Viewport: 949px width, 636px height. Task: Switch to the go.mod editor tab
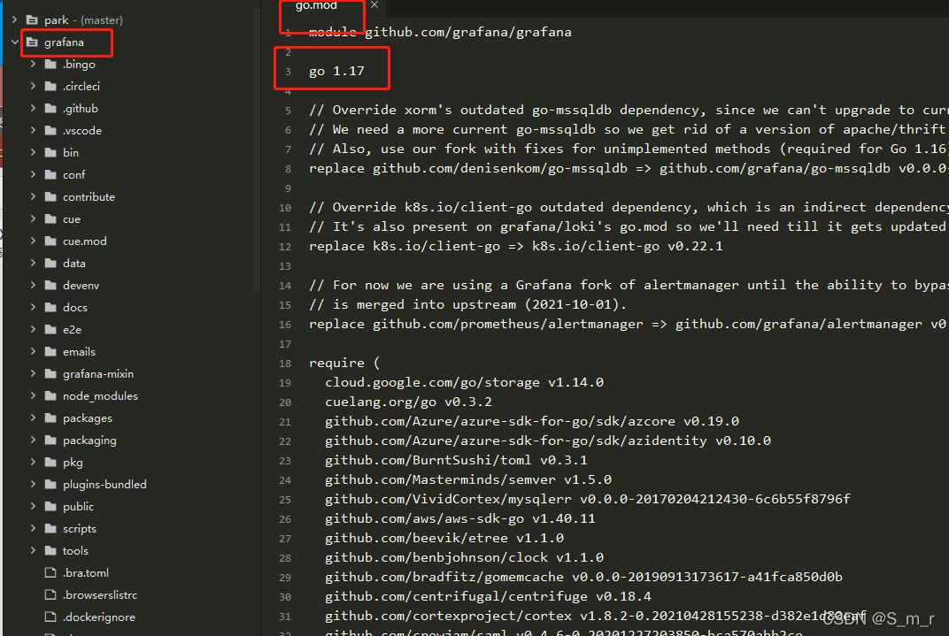tap(316, 5)
